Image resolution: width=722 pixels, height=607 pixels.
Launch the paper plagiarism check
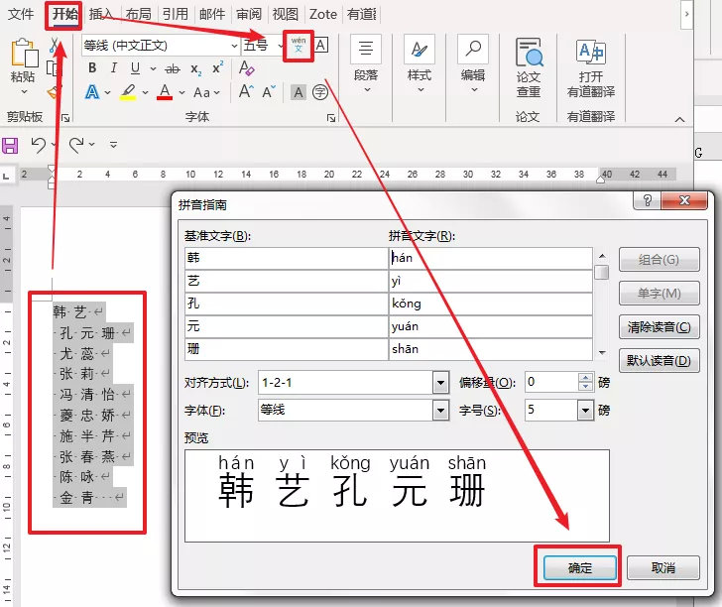click(529, 67)
